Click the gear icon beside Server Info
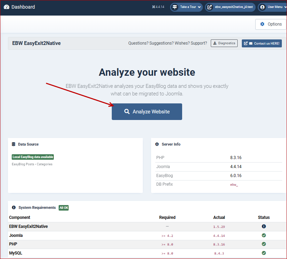Image resolution: width=287 pixels, height=259 pixels. pos(157,144)
